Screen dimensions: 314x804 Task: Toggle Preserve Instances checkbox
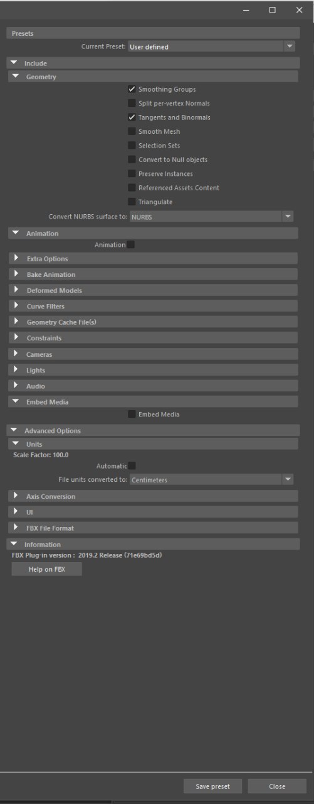click(x=132, y=173)
